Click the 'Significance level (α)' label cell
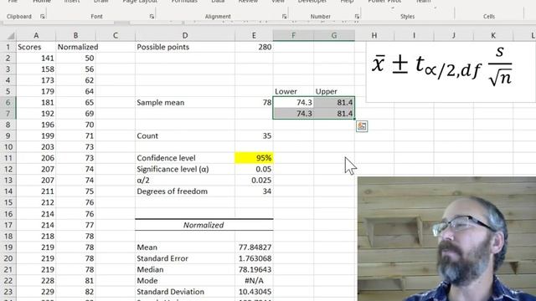 point(185,169)
